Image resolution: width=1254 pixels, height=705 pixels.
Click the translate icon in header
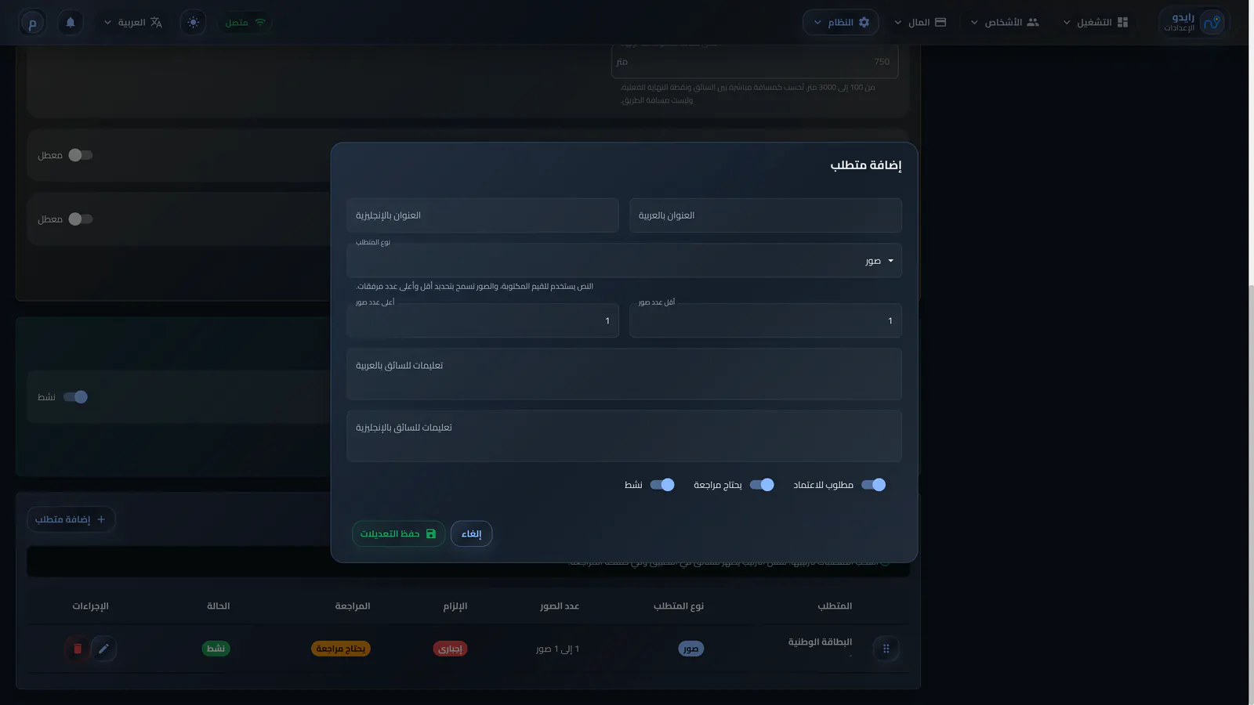coord(156,22)
